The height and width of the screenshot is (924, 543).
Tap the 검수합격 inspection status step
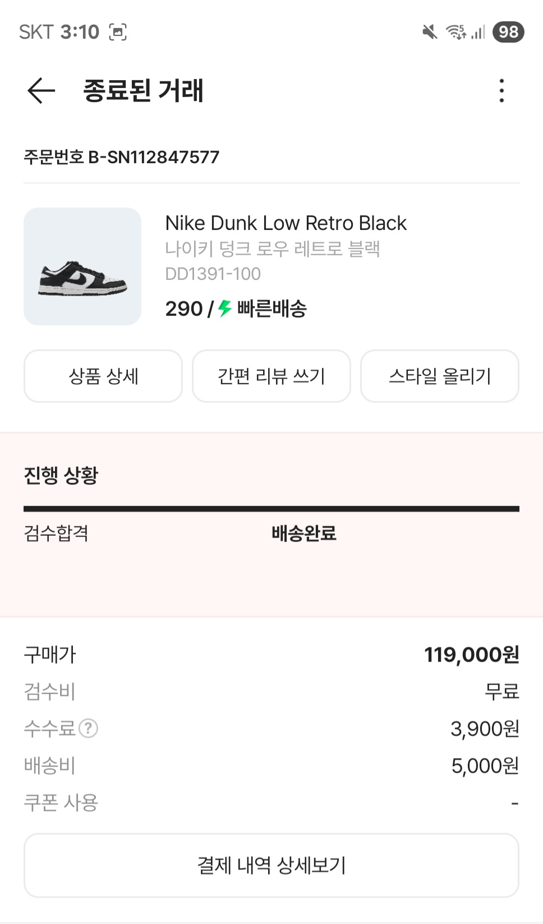56,533
